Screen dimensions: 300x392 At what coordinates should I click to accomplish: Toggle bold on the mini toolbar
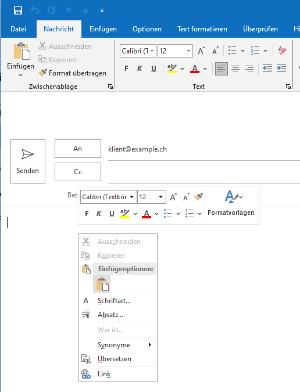coord(87,214)
